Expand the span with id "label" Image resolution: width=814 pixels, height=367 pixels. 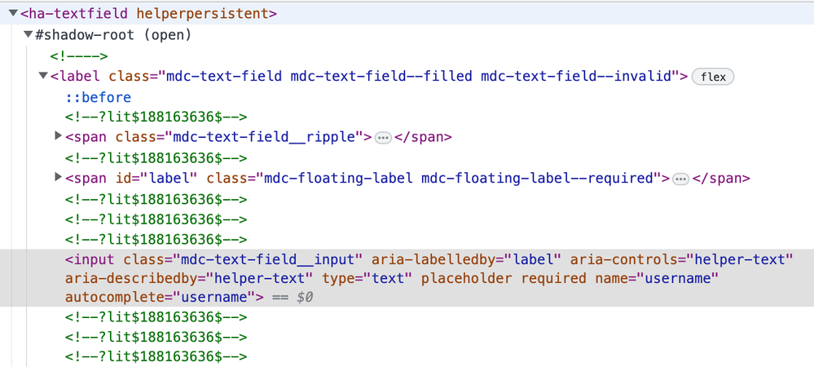click(58, 177)
